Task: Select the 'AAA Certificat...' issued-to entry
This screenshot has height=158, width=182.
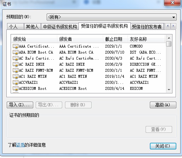Action: pos(36,46)
